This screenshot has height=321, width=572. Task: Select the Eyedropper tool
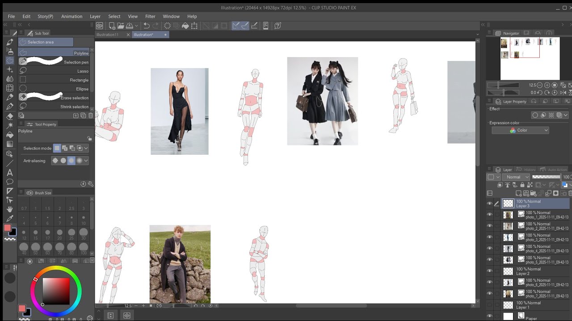point(10,218)
